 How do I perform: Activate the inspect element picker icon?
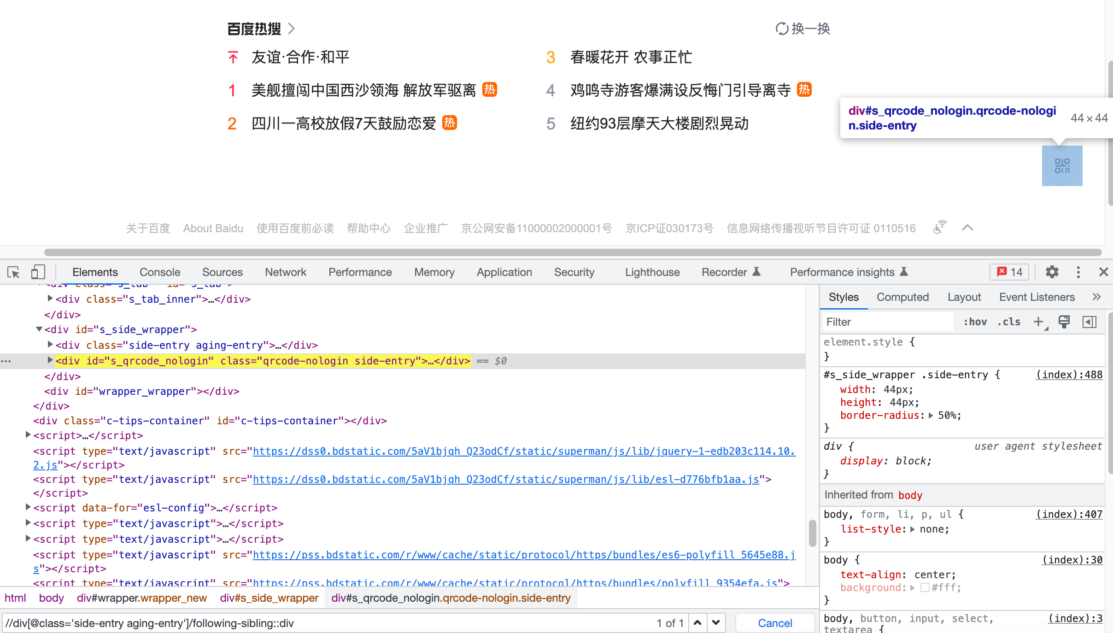(x=14, y=272)
